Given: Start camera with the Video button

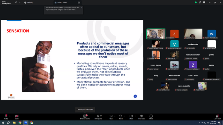Looking at the screenshot, I should click(17, 117).
